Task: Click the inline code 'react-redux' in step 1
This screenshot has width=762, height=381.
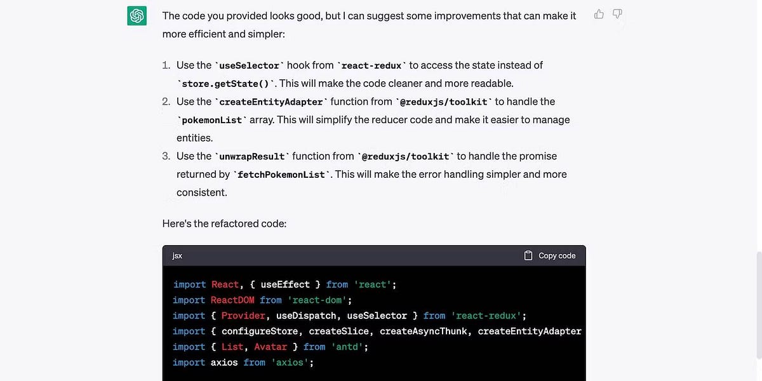Action: (371, 65)
